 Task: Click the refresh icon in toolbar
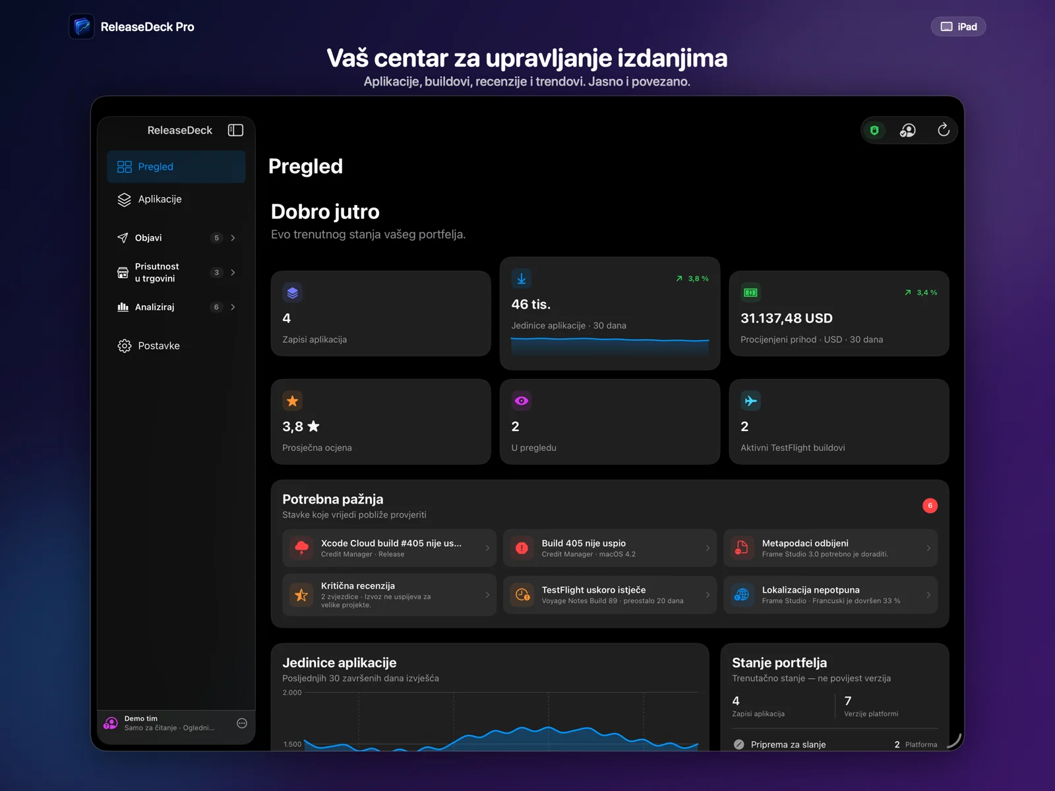(944, 130)
